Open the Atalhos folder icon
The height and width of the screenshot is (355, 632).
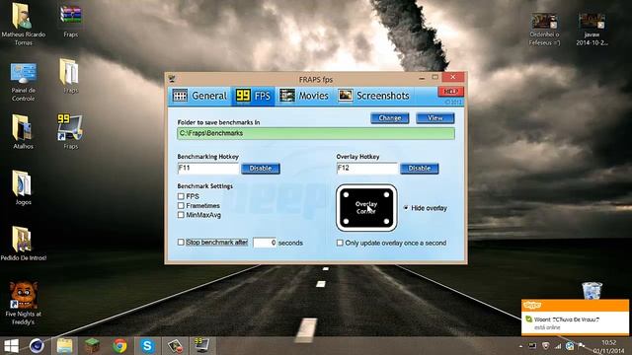pyautogui.click(x=23, y=131)
